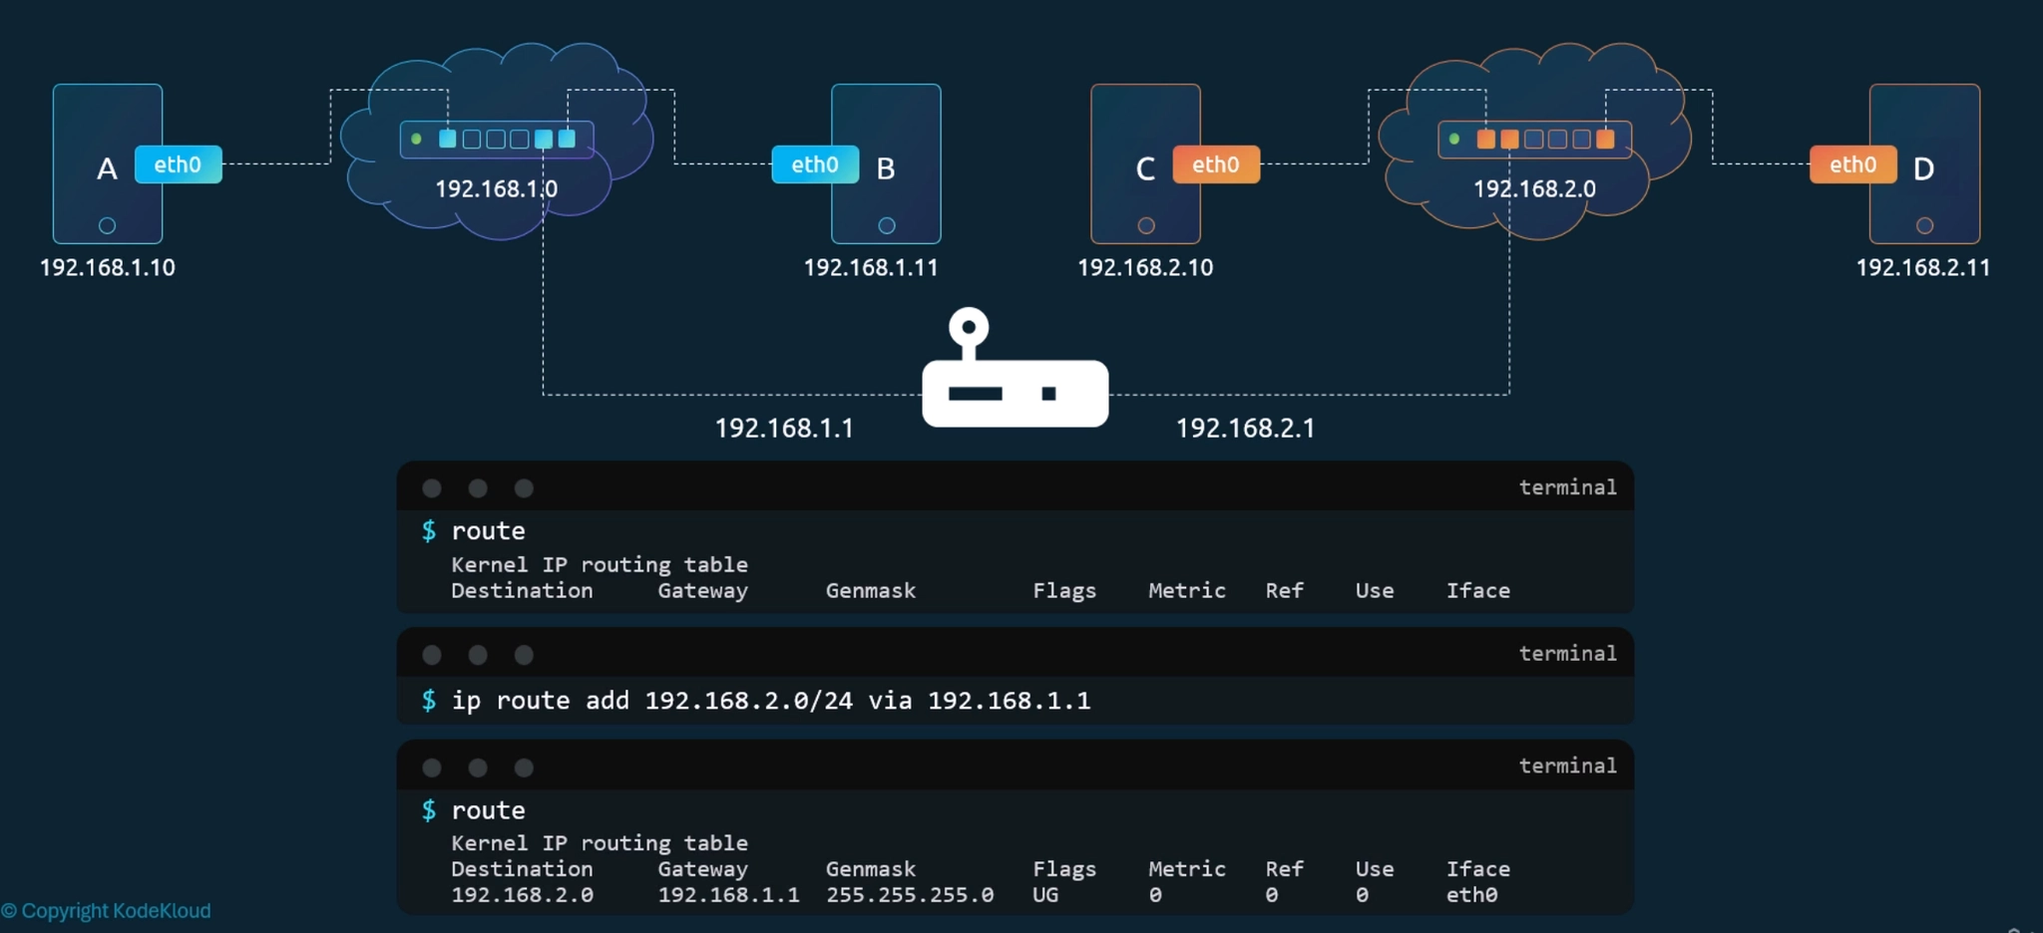Click 'Kernel IP routing table' in the empty-table terminal

pyautogui.click(x=600, y=564)
